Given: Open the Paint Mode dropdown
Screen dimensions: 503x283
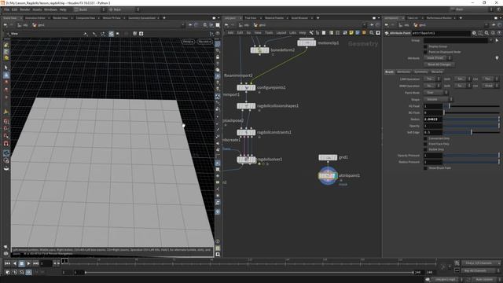Looking at the screenshot, I should 435,93.
